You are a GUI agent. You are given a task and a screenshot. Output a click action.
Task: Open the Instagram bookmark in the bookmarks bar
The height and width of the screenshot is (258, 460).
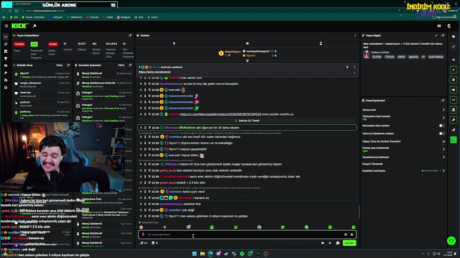click(123, 17)
